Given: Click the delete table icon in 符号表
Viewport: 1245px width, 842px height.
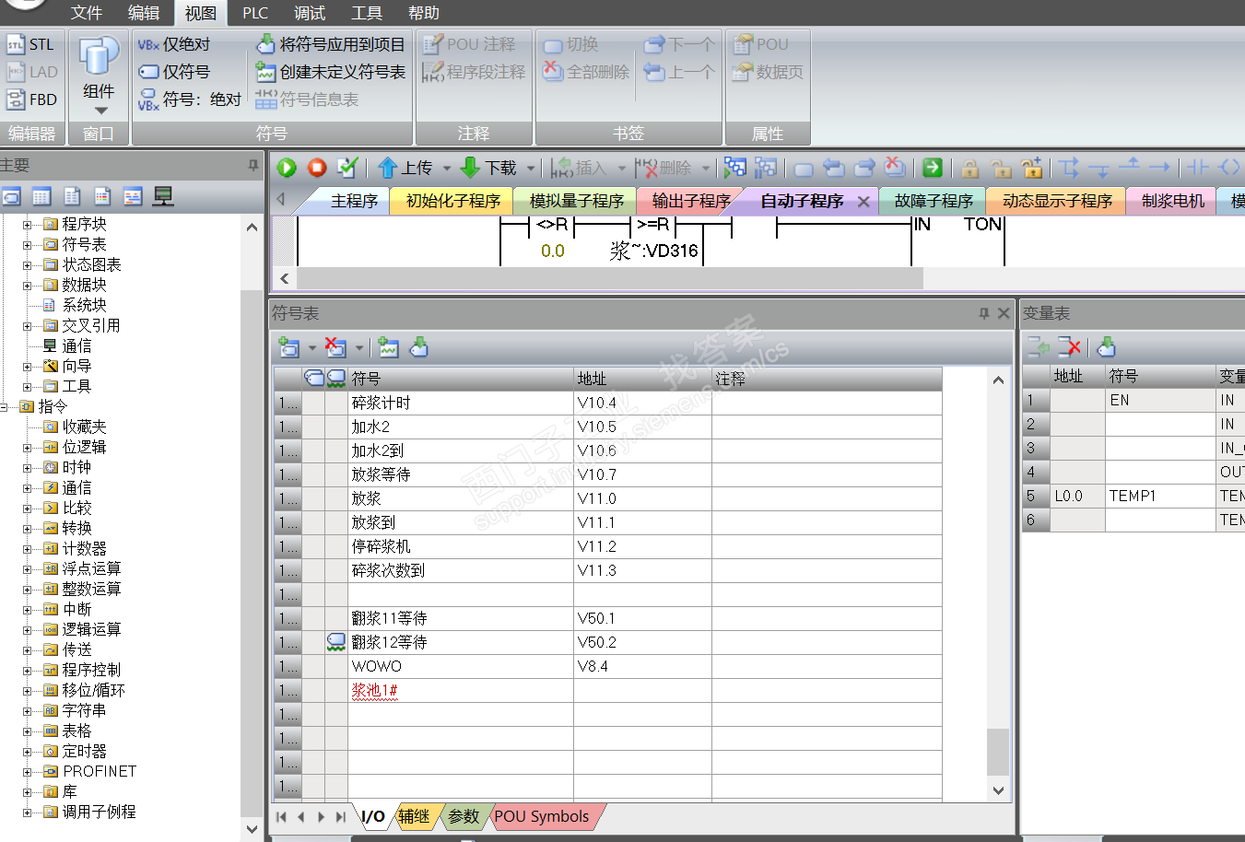Looking at the screenshot, I should 335,347.
